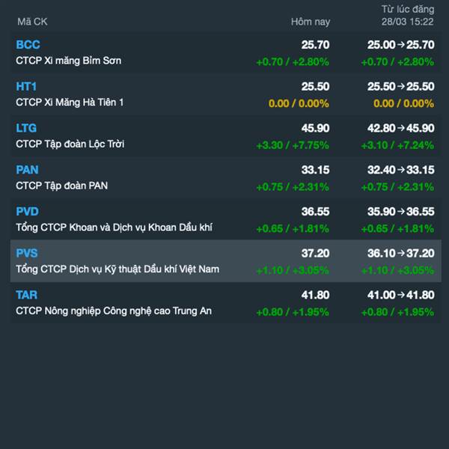Screen dimensions: 449x449
Task: Select the CTCP Tập đoàn PAN row
Action: 226,177
